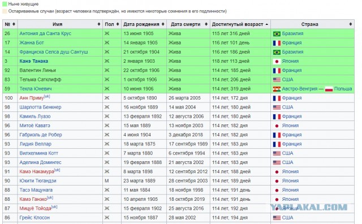Select the name Валентин Линьи
Viewport: 362px width, 224px height.
click(38, 71)
